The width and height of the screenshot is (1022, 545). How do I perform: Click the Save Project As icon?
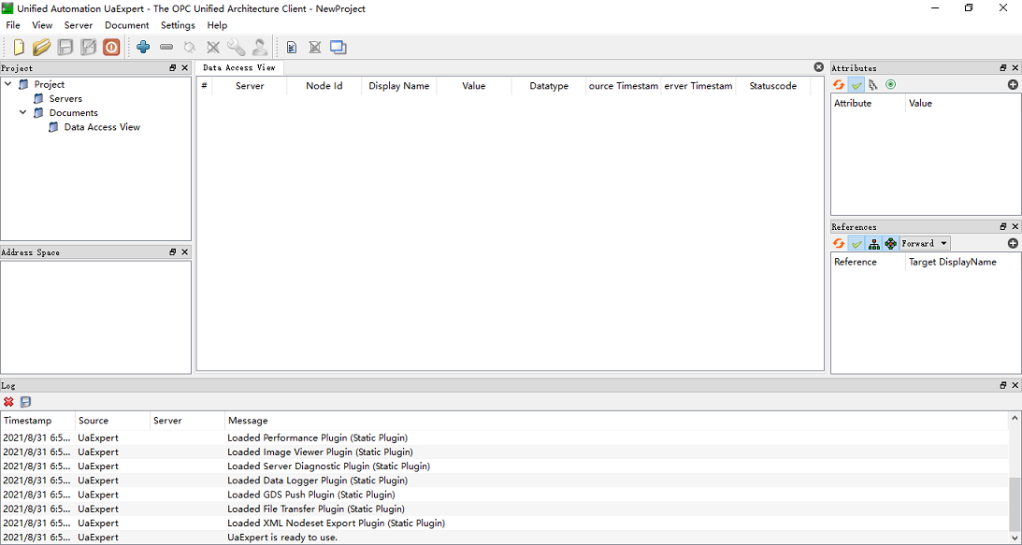point(88,47)
